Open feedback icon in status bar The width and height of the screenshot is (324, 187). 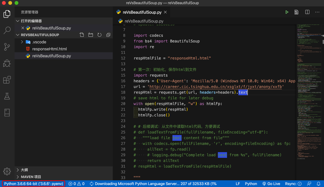tap(309, 184)
